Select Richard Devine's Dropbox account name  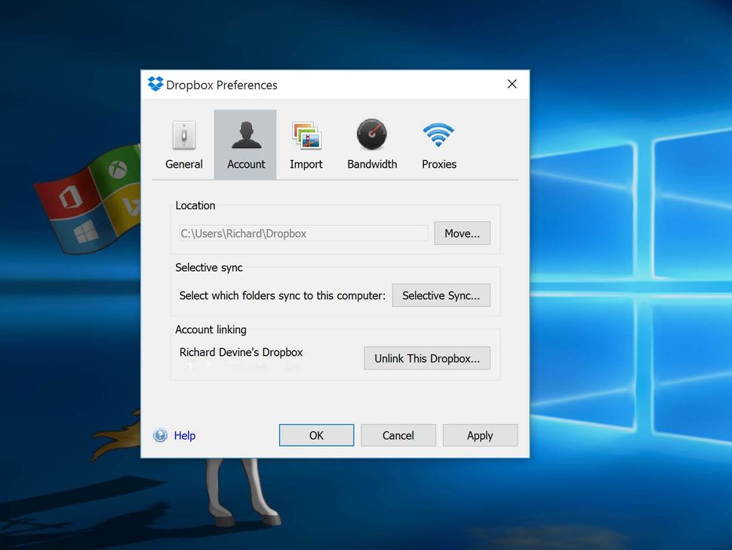pyautogui.click(x=240, y=352)
